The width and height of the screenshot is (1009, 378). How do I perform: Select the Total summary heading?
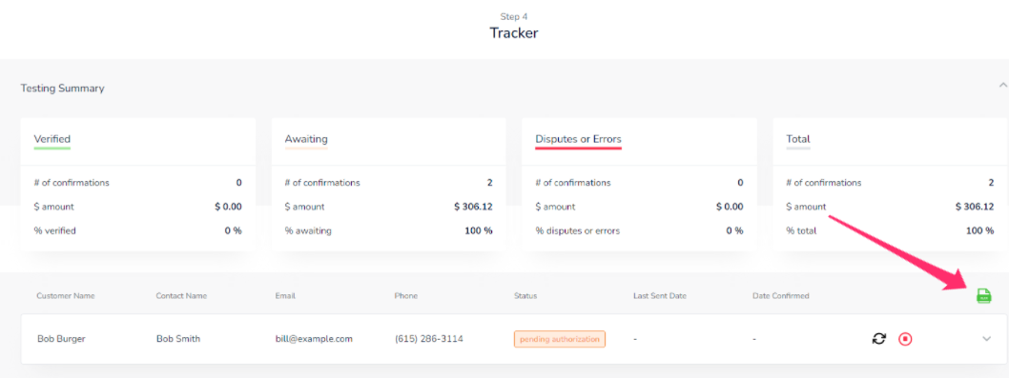point(798,139)
